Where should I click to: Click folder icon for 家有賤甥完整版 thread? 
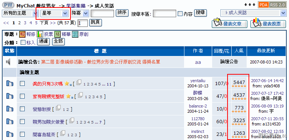point(10,96)
